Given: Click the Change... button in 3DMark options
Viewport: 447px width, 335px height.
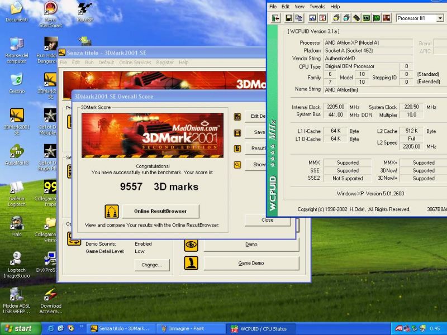Looking at the screenshot, I should coord(151,265).
